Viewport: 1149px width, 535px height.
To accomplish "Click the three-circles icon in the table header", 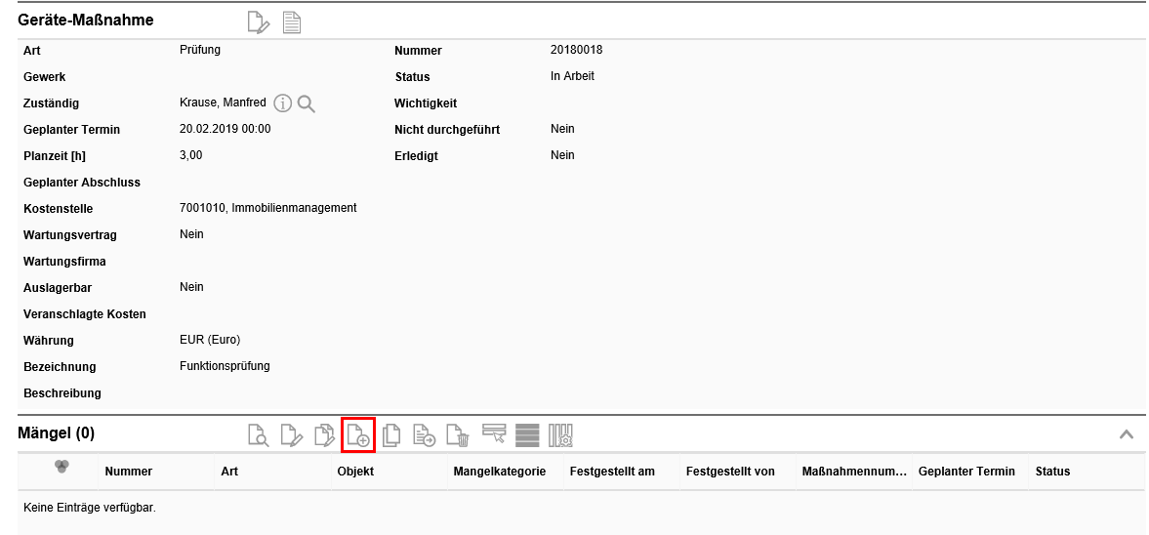I will (x=62, y=468).
